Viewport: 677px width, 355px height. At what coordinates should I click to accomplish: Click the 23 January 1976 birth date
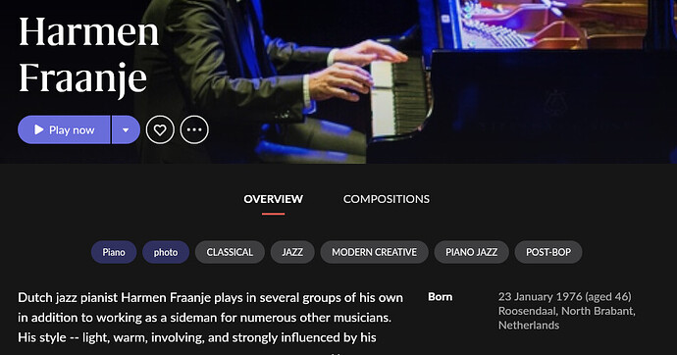pos(565,297)
